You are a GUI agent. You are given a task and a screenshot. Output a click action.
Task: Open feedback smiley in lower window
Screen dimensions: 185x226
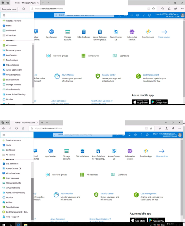point(147,134)
